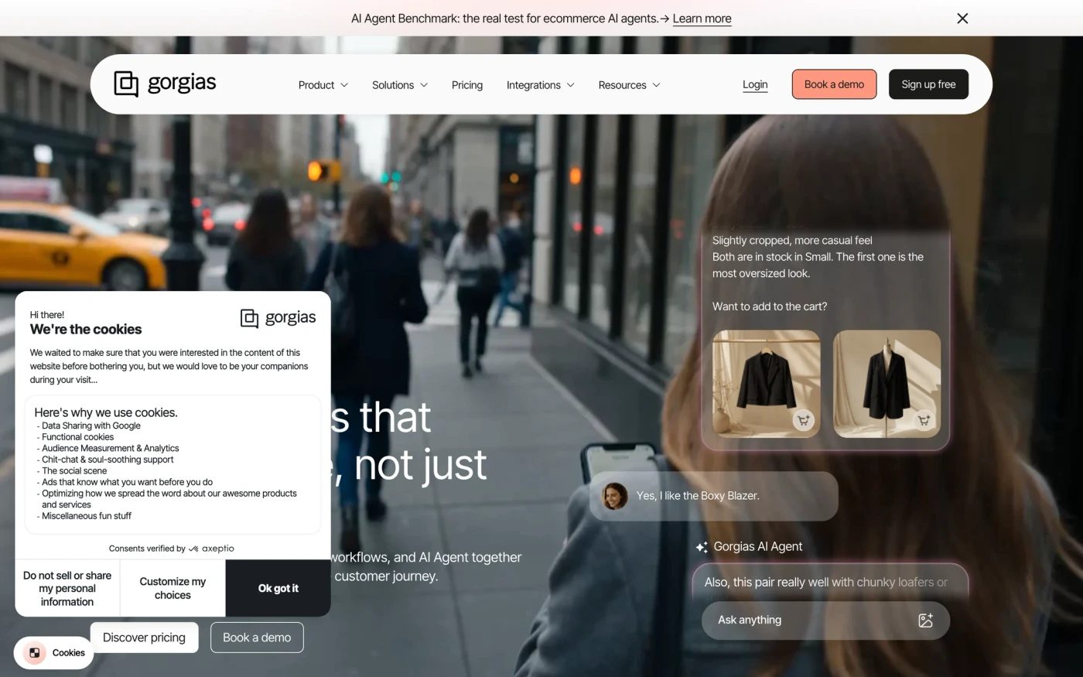Click the customer avatar in chat bubble
Screen dimensions: 1083x677
coord(615,496)
